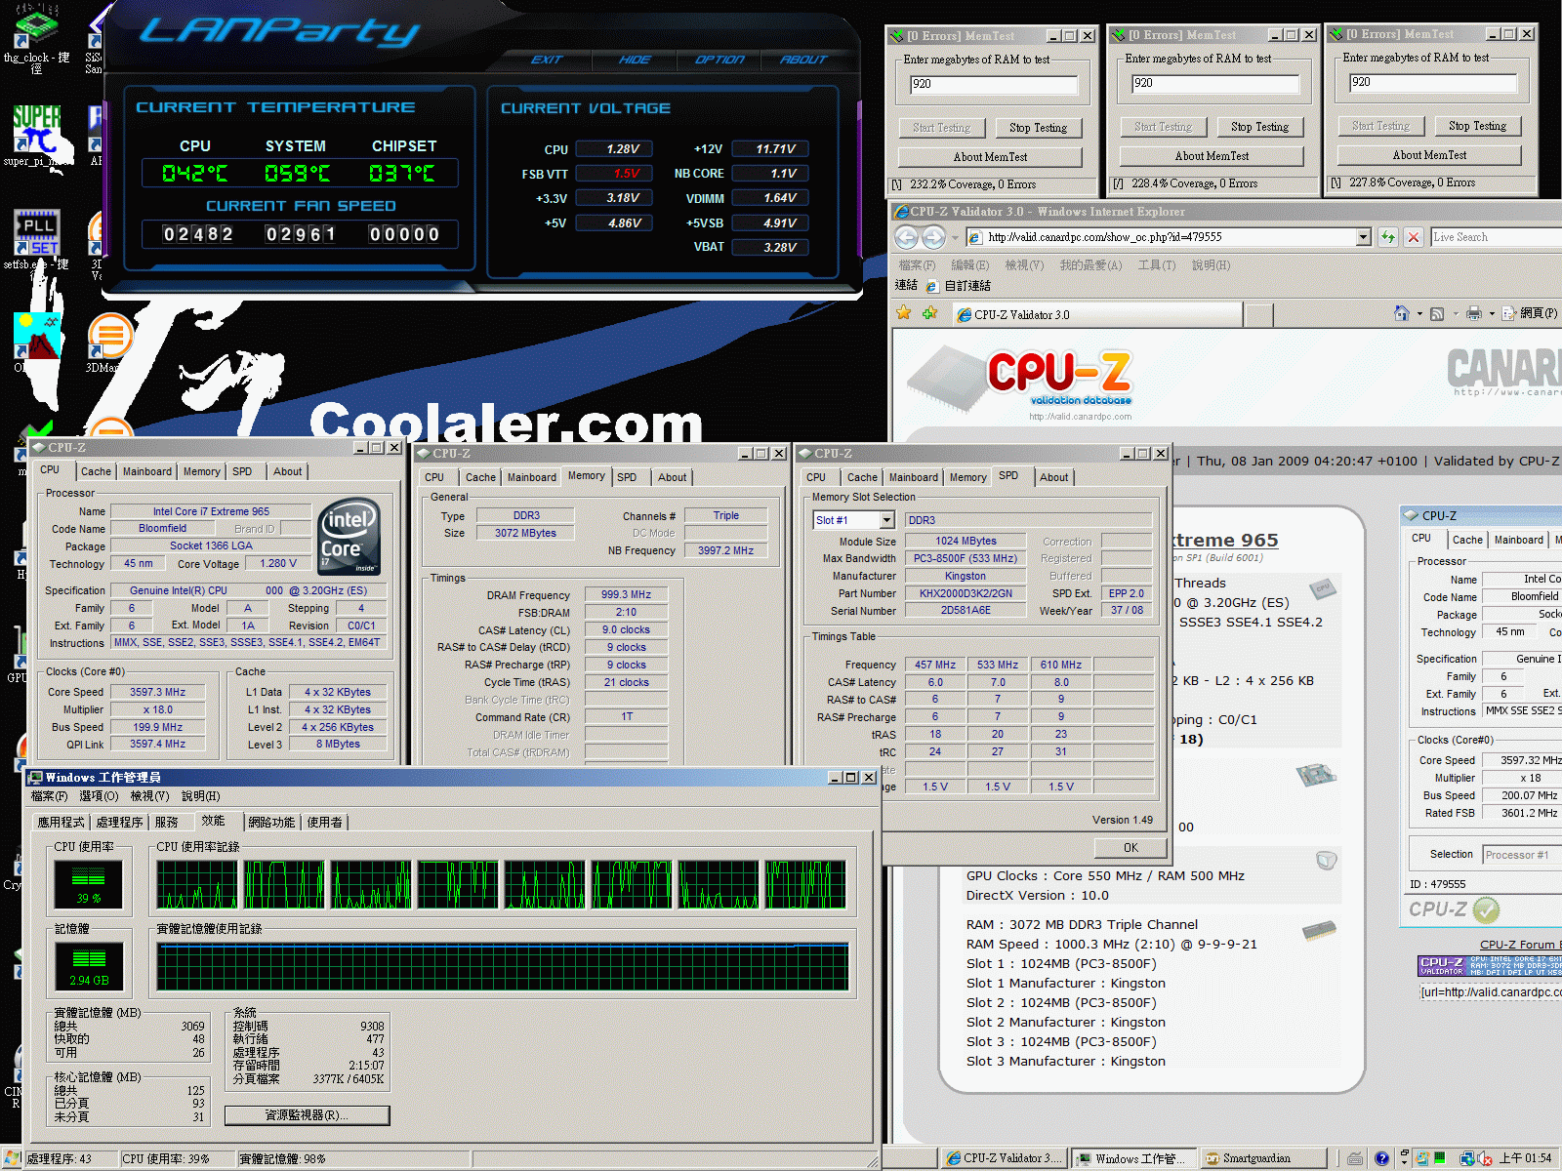The height and width of the screenshot is (1171, 1562).
Task: Print the page with IE printer icon
Action: (x=1474, y=313)
